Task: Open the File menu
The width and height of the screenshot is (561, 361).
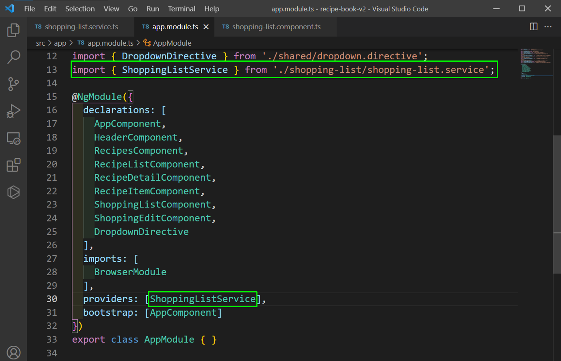Action: 30,8
